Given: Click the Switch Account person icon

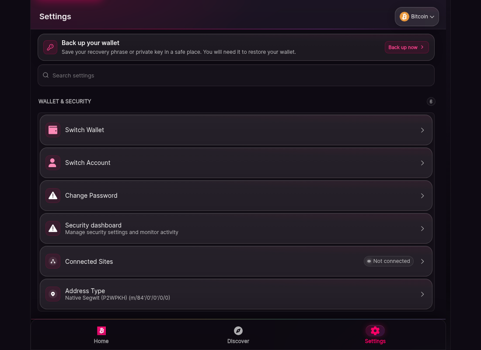Looking at the screenshot, I should click(53, 163).
